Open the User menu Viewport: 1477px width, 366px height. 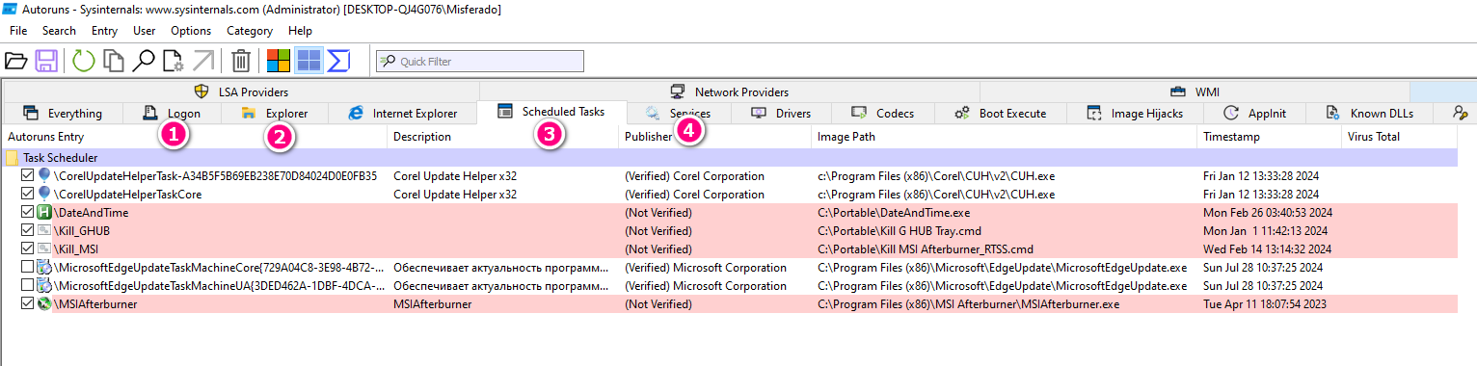(145, 31)
